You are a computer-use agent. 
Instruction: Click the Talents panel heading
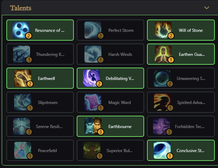(21, 8)
